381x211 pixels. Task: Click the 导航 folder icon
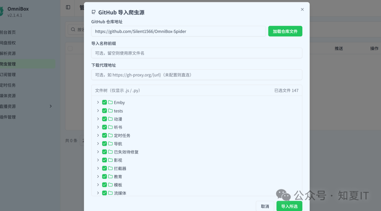coord(110,144)
